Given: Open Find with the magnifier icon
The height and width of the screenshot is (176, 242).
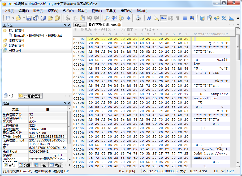Looking at the screenshot, I should pyautogui.click(x=107, y=18).
